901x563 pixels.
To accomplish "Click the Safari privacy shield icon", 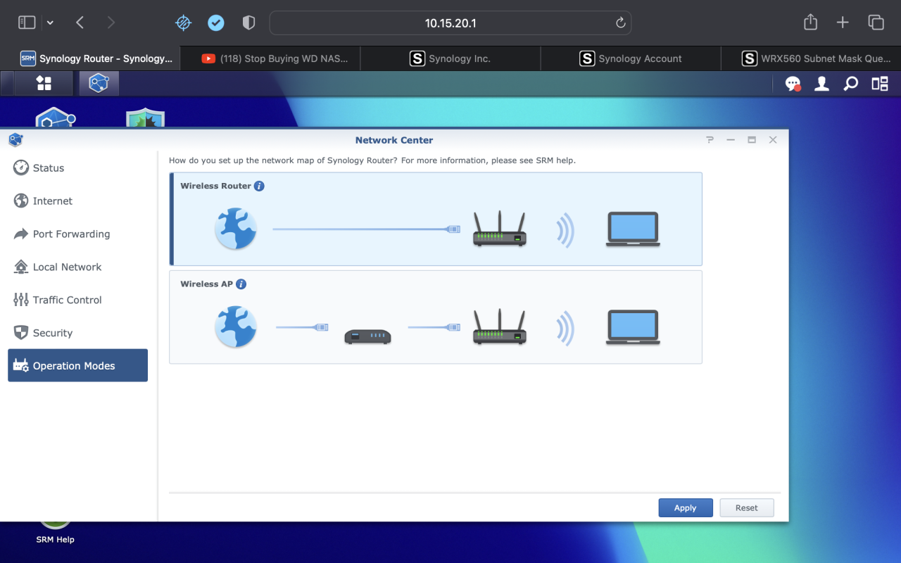I will [248, 22].
